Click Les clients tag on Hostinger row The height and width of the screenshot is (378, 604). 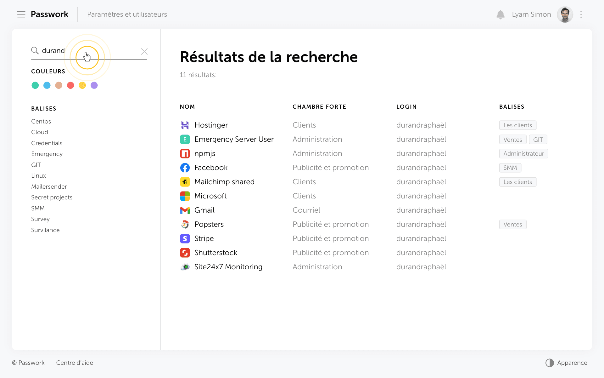point(517,125)
